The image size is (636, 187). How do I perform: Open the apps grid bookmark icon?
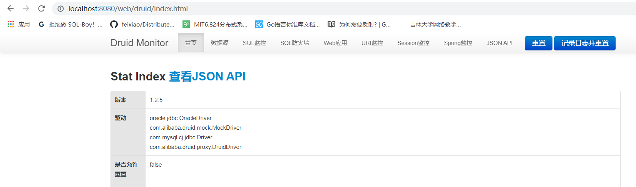click(x=11, y=24)
